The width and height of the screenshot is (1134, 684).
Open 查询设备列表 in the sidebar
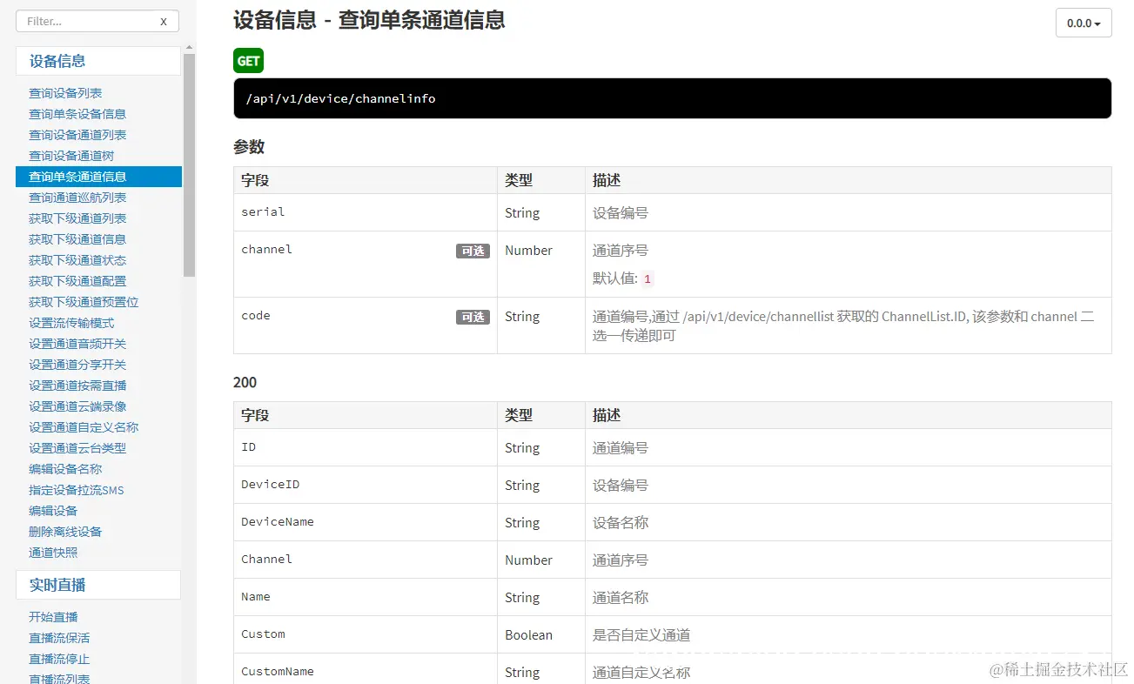(x=65, y=93)
